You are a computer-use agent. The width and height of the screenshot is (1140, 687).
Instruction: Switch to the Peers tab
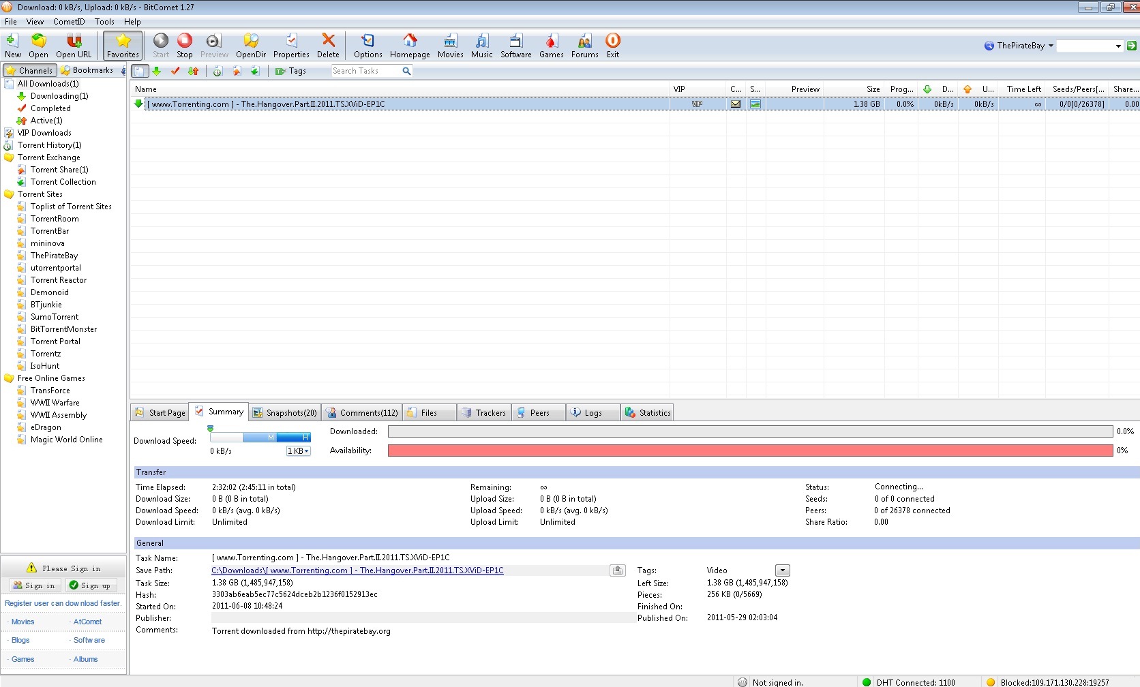pos(539,413)
